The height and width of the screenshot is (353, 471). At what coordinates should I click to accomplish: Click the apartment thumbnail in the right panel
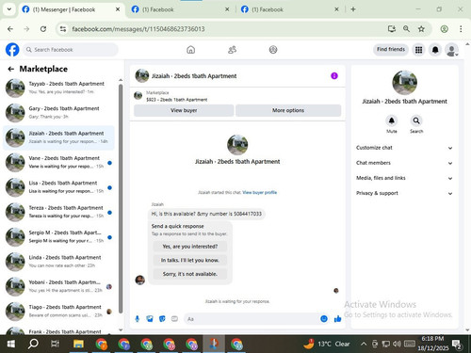405,82
